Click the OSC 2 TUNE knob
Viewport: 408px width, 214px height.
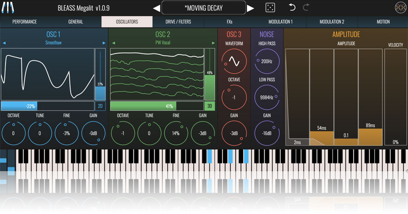click(149, 133)
